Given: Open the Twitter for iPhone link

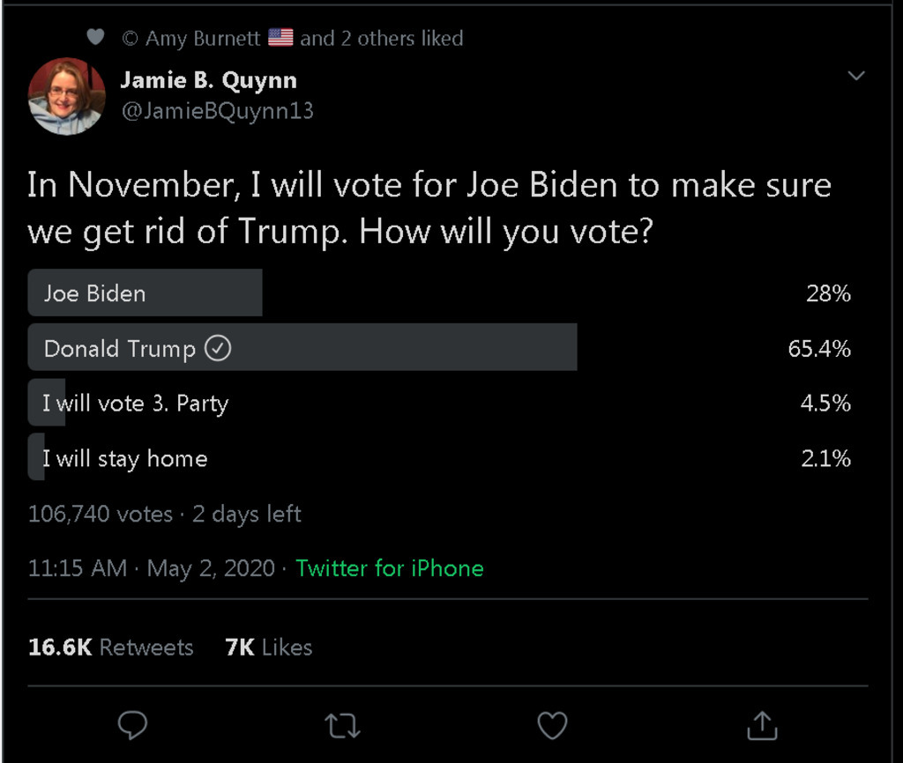Looking at the screenshot, I should [x=389, y=568].
